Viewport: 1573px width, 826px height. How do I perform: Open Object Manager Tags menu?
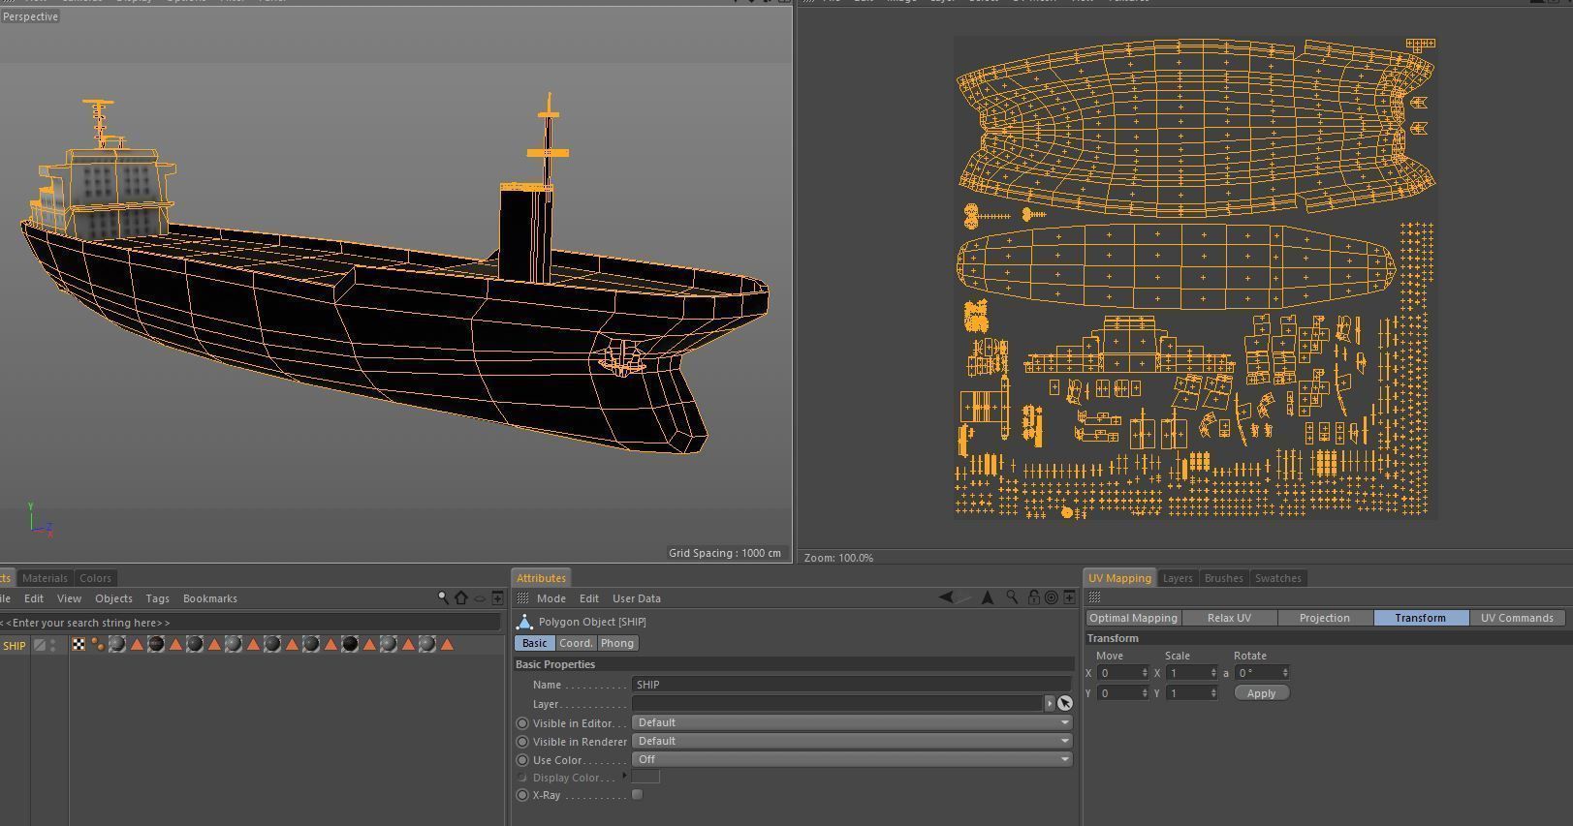click(157, 598)
